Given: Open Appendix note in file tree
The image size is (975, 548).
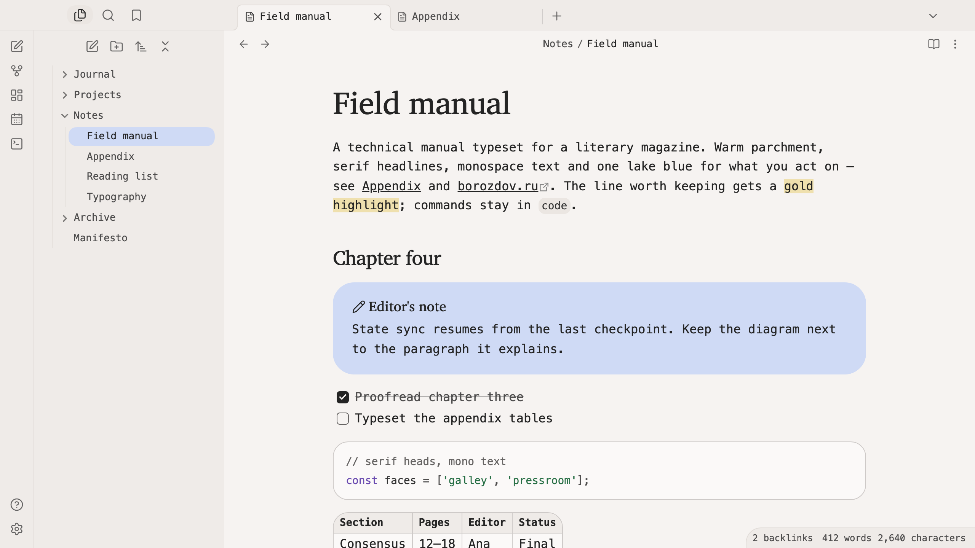Looking at the screenshot, I should [142, 157].
